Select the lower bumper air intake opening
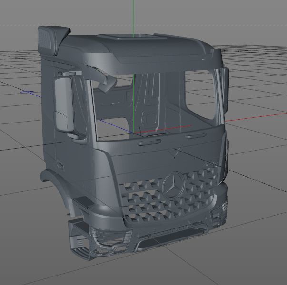287x285 pixels. (170, 237)
